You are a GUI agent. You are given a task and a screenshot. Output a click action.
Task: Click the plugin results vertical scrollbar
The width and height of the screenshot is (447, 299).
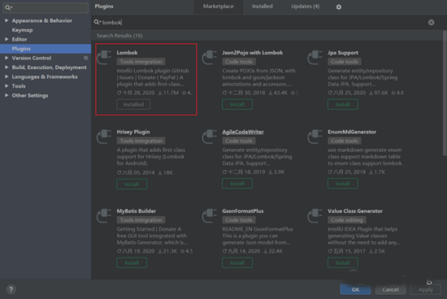[444, 93]
